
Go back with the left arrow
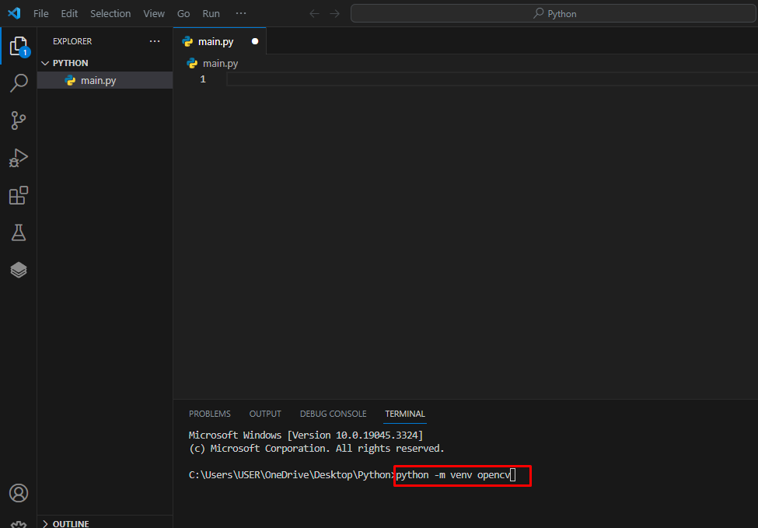(x=314, y=13)
